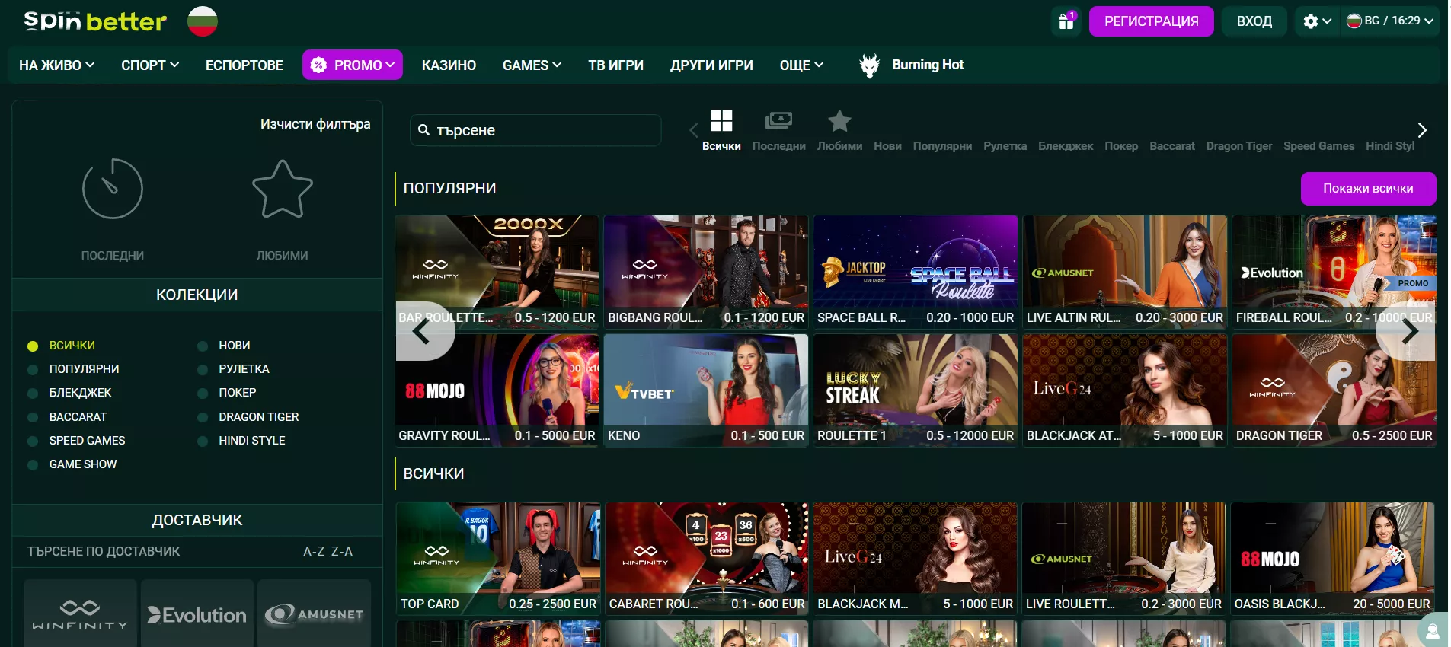Click the Регистрация button
This screenshot has width=1451, height=647.
tap(1151, 21)
